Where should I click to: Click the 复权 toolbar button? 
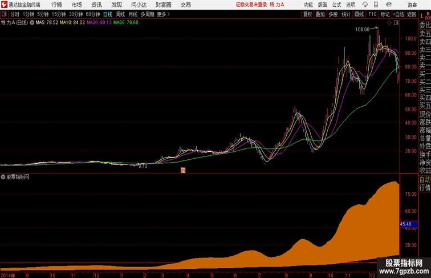click(x=307, y=14)
